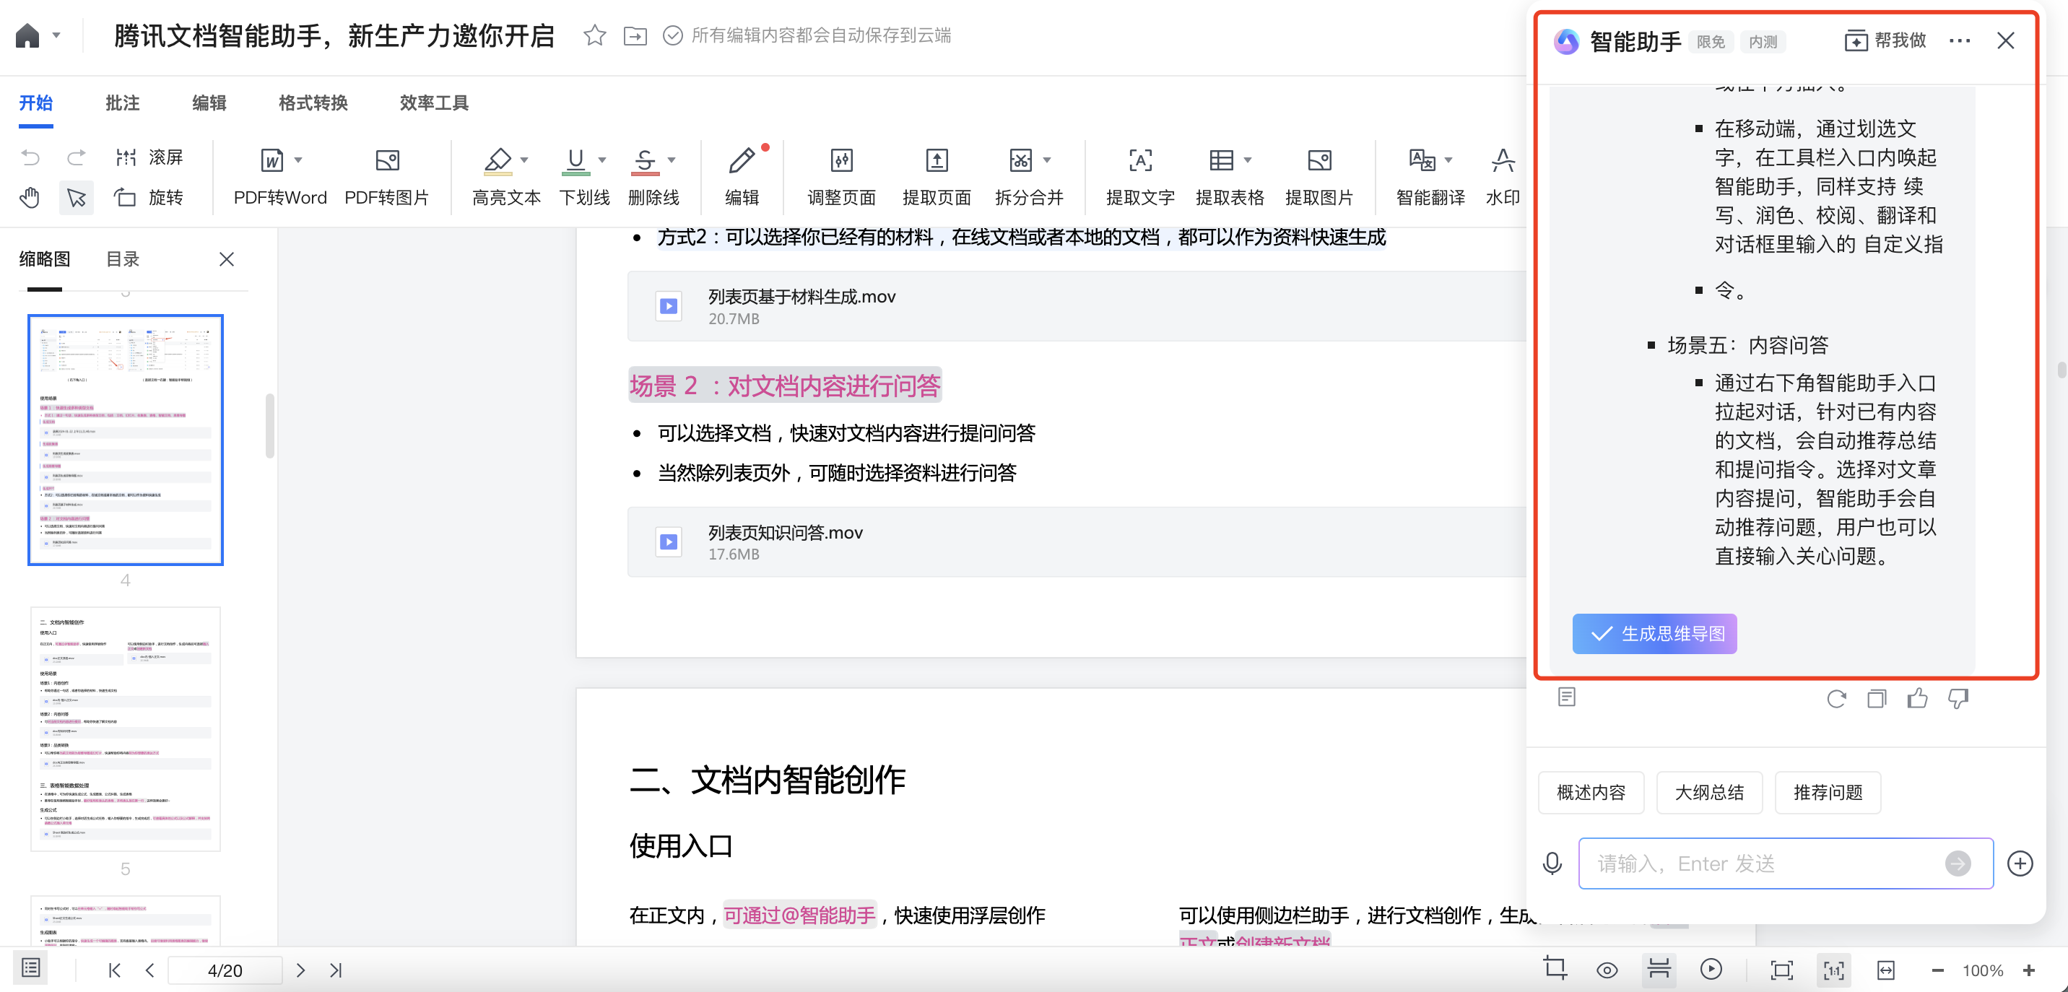Click the 生成思维导图 button

point(1654,633)
